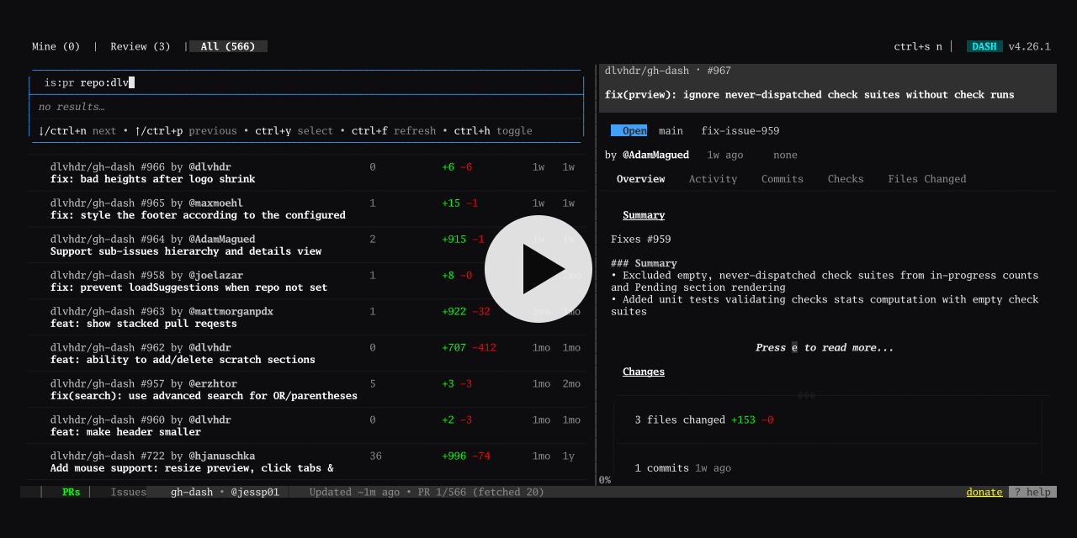Select PR #960 make header smaller

pos(306,426)
